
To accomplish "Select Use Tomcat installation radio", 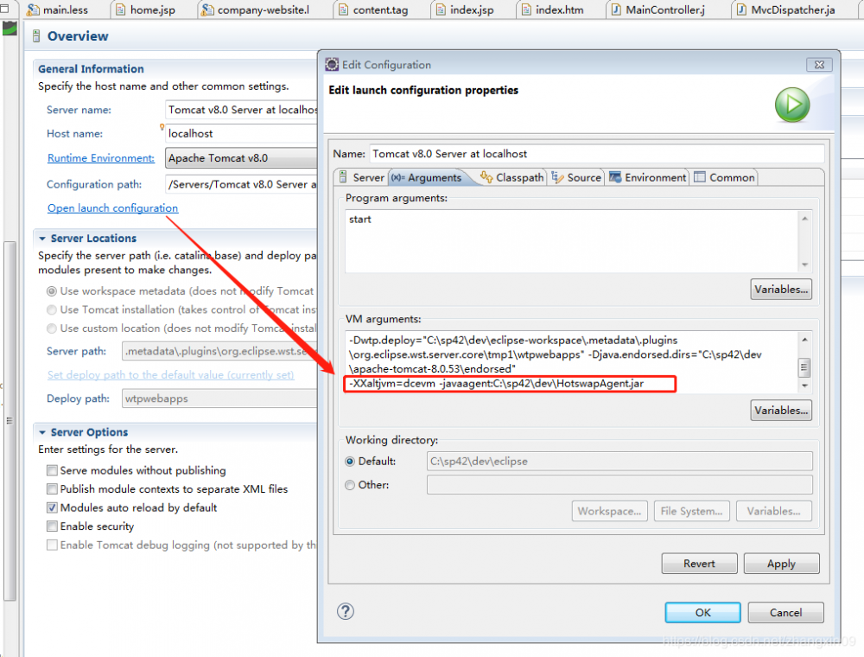I will [52, 309].
